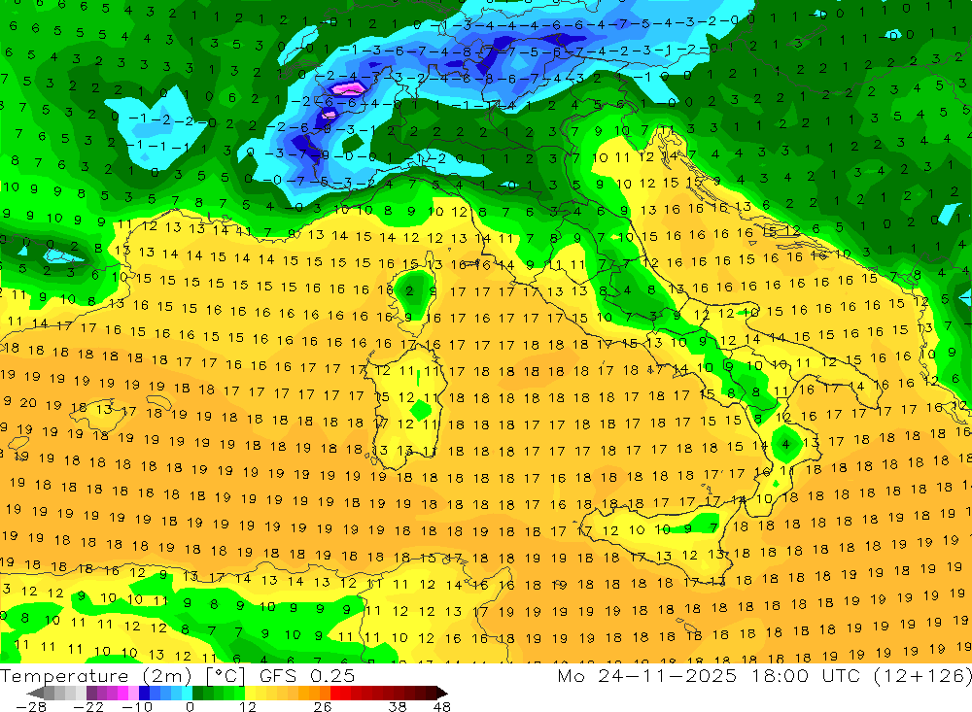The width and height of the screenshot is (972, 712).
Task: Select the 48 legend label
Action: pyautogui.click(x=442, y=706)
